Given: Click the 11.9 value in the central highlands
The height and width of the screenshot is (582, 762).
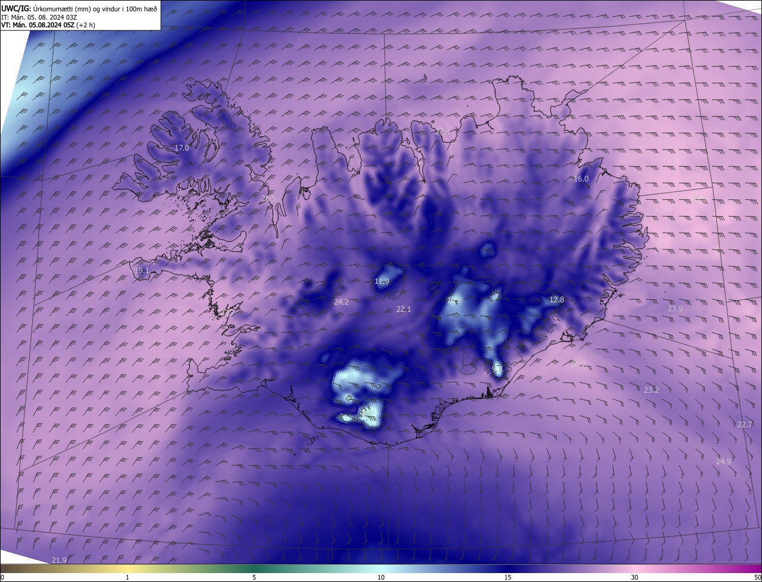Looking at the screenshot, I should pyautogui.click(x=382, y=281).
